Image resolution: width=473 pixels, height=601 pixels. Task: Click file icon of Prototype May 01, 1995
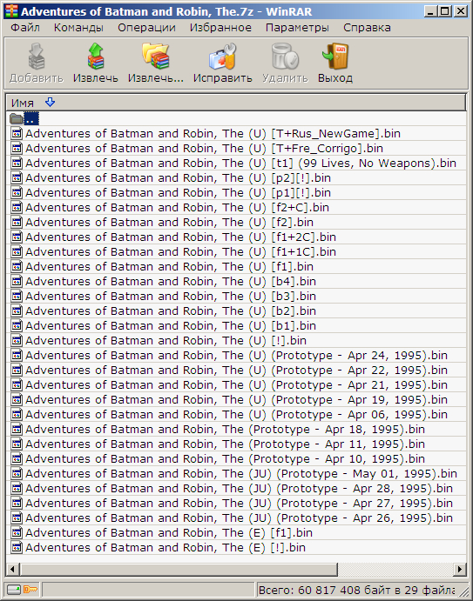click(x=17, y=474)
